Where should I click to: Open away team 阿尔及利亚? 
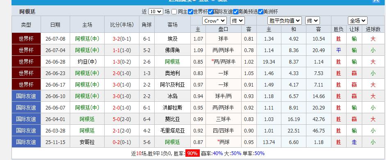[x=172, y=85]
